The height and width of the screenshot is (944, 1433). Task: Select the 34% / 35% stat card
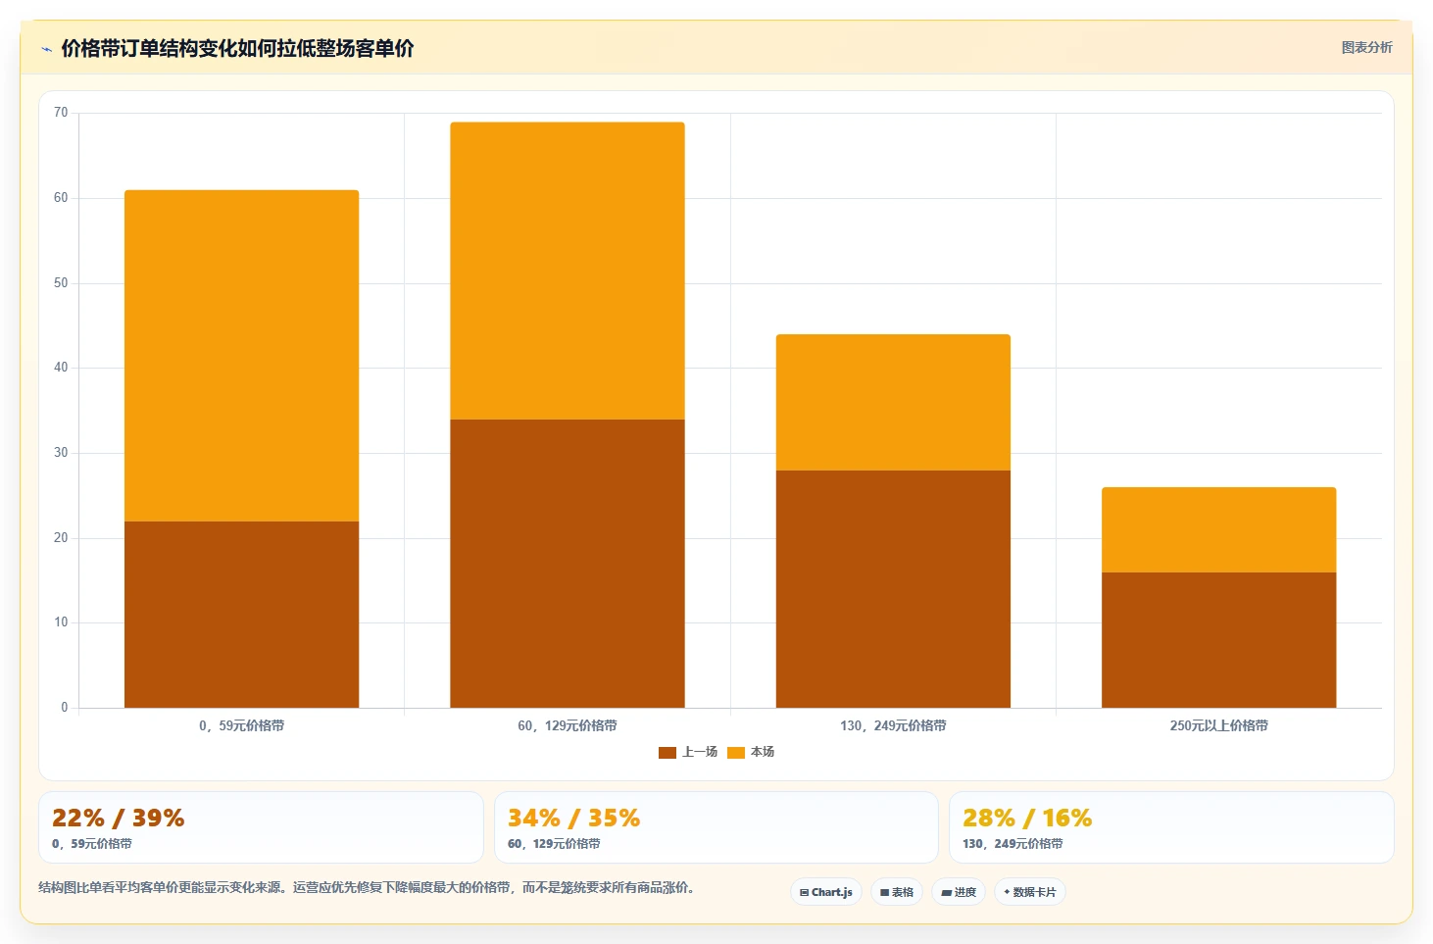tap(716, 827)
